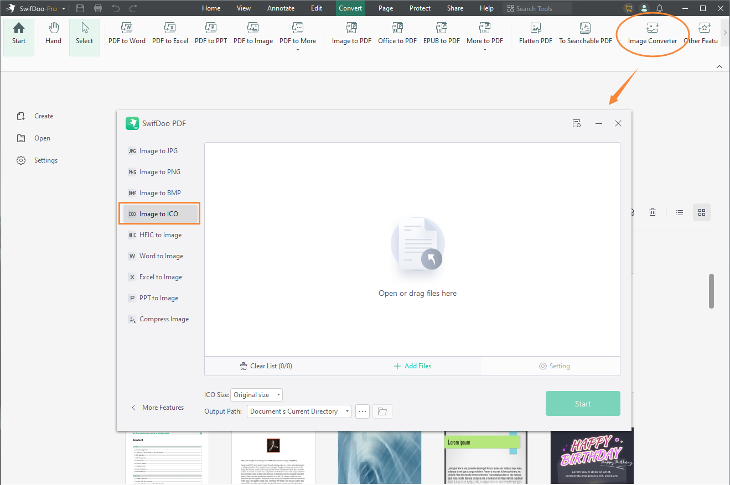The height and width of the screenshot is (485, 730).
Task: Open the output folder browse icon
Action: point(382,411)
